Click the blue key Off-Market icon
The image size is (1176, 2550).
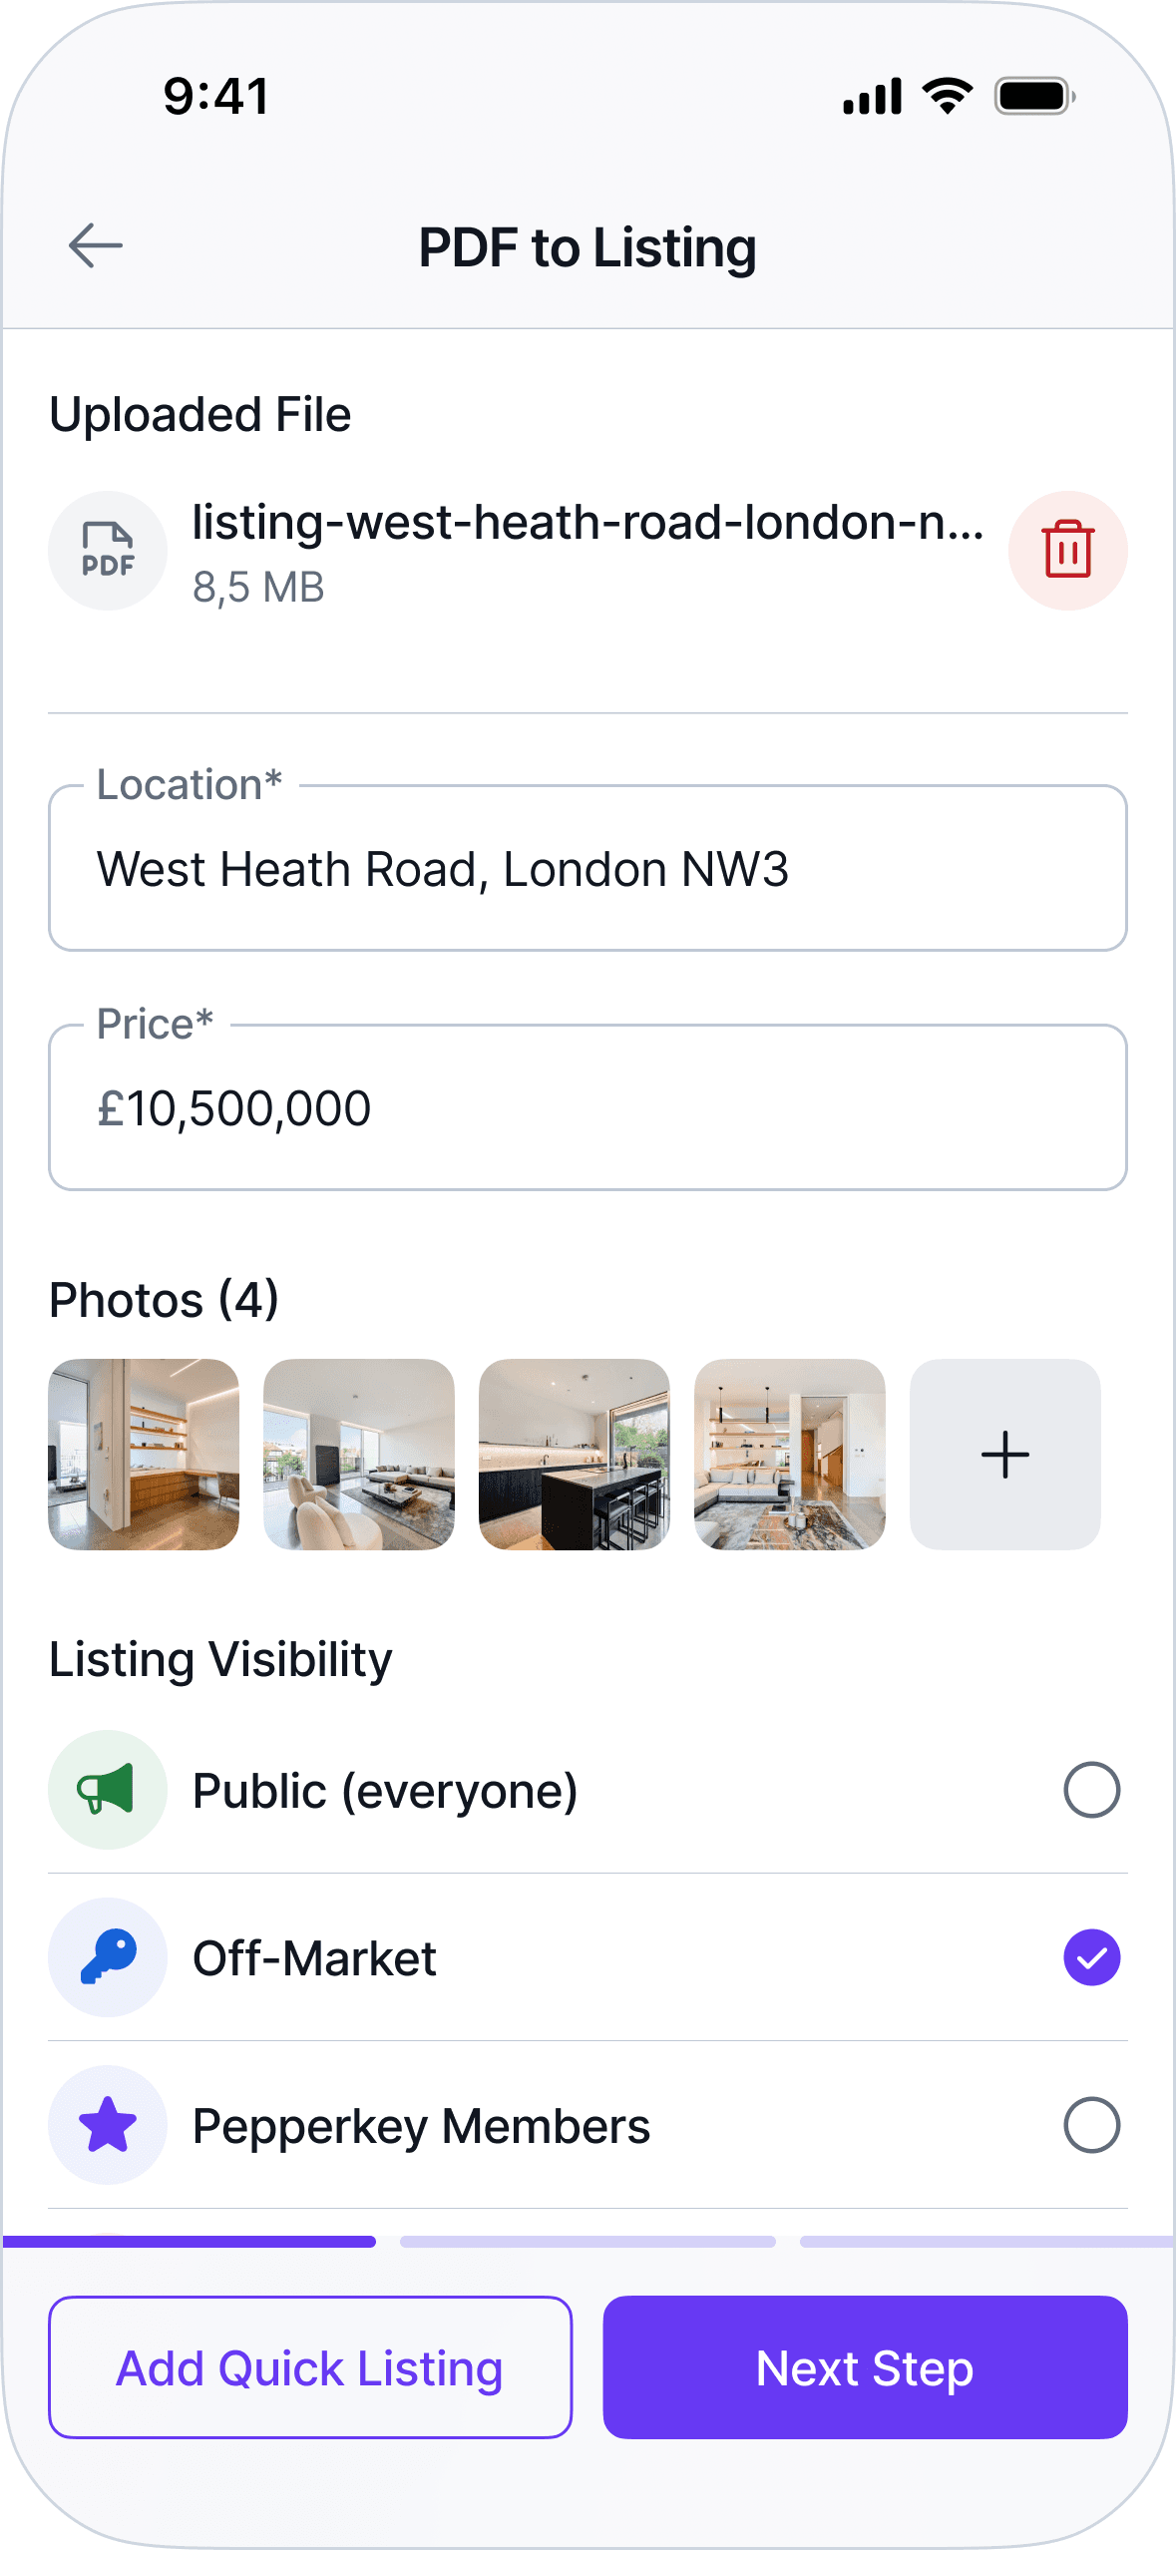108,1956
